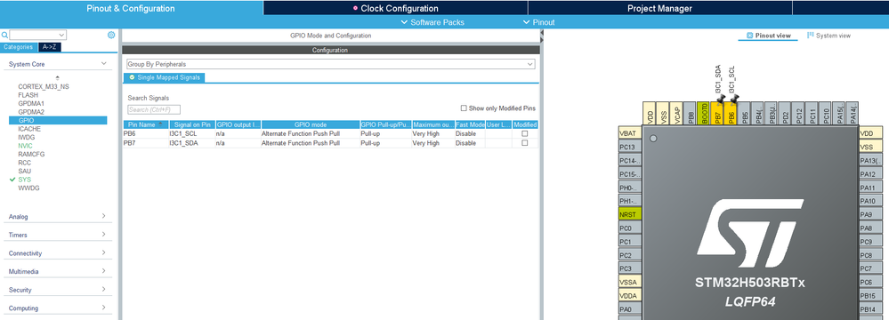Click the Search Signals input field

[154, 110]
